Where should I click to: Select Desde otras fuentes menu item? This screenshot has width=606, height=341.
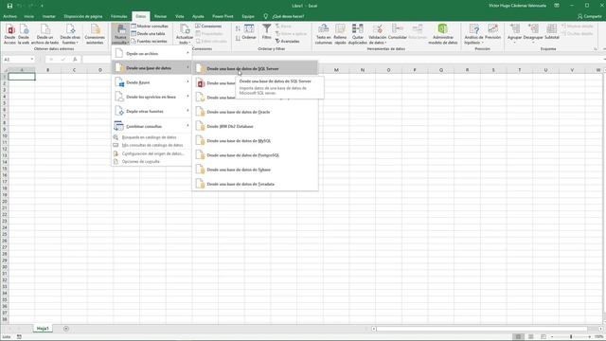tap(151, 112)
